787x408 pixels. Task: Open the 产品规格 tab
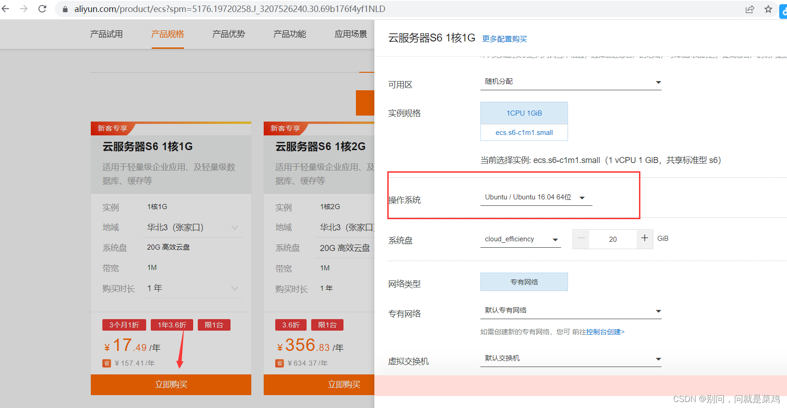[x=167, y=34]
